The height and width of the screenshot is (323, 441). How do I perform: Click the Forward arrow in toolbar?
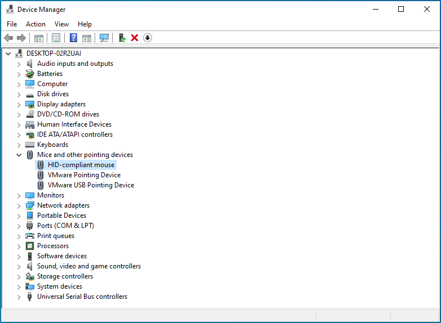21,38
